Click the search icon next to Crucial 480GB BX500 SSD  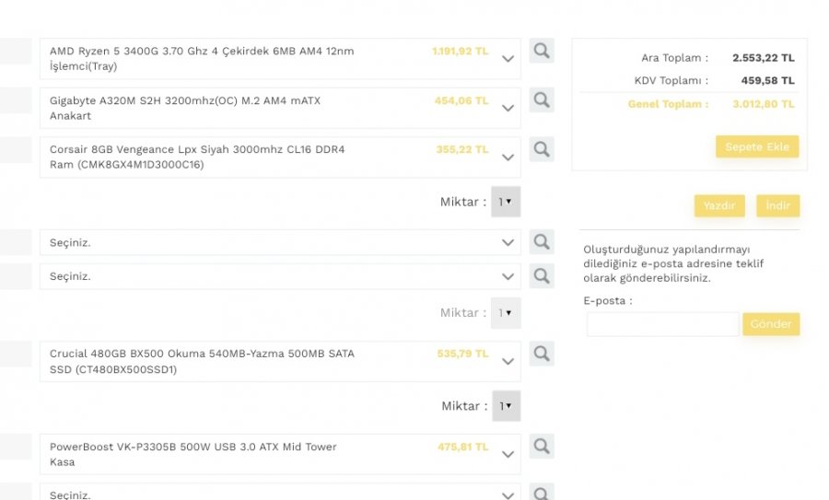pos(542,354)
